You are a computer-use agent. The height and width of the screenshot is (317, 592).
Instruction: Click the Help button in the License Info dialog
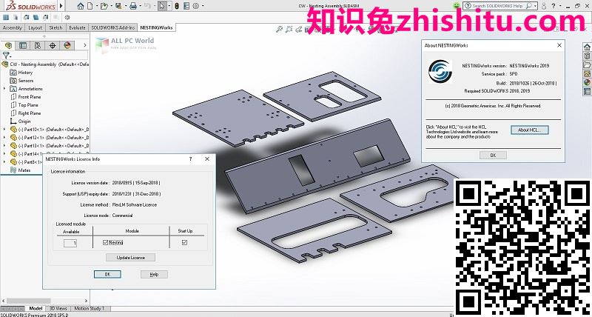pyautogui.click(x=154, y=274)
